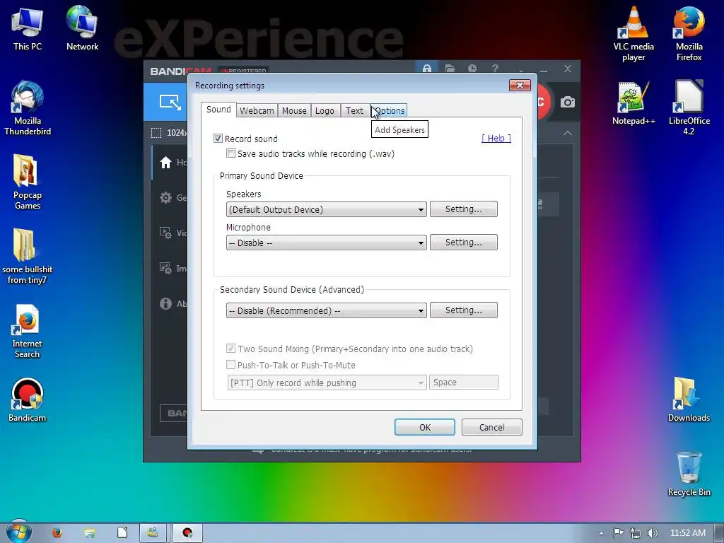Screen dimensions: 724x543
Task: Click the Bandicam lock icon in title bar
Action: point(427,69)
